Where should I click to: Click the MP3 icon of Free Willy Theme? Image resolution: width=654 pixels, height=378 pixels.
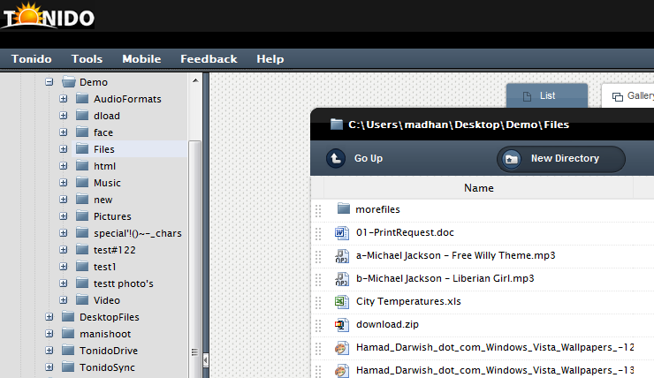tap(342, 256)
